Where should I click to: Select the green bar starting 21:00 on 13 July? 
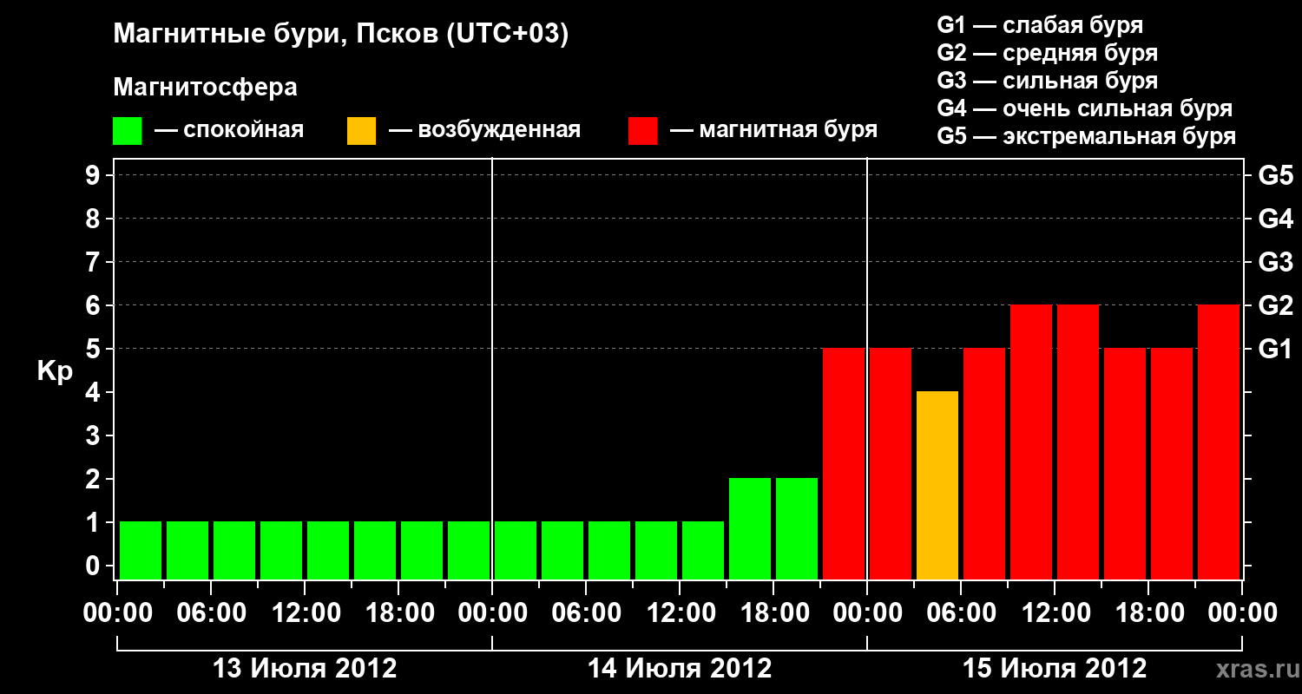(469, 550)
